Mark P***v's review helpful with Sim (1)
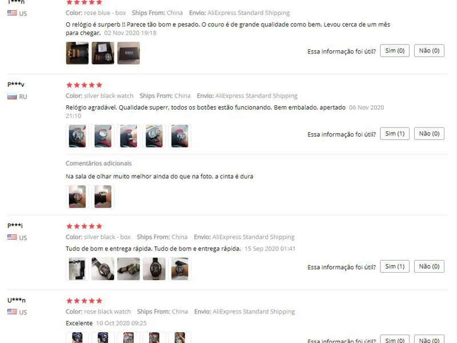 [x=395, y=134]
